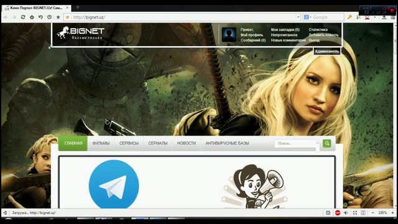
Task: Open the АНТИВИРУСНЫЕ БАЗЫ menu item
Action: tap(227, 143)
